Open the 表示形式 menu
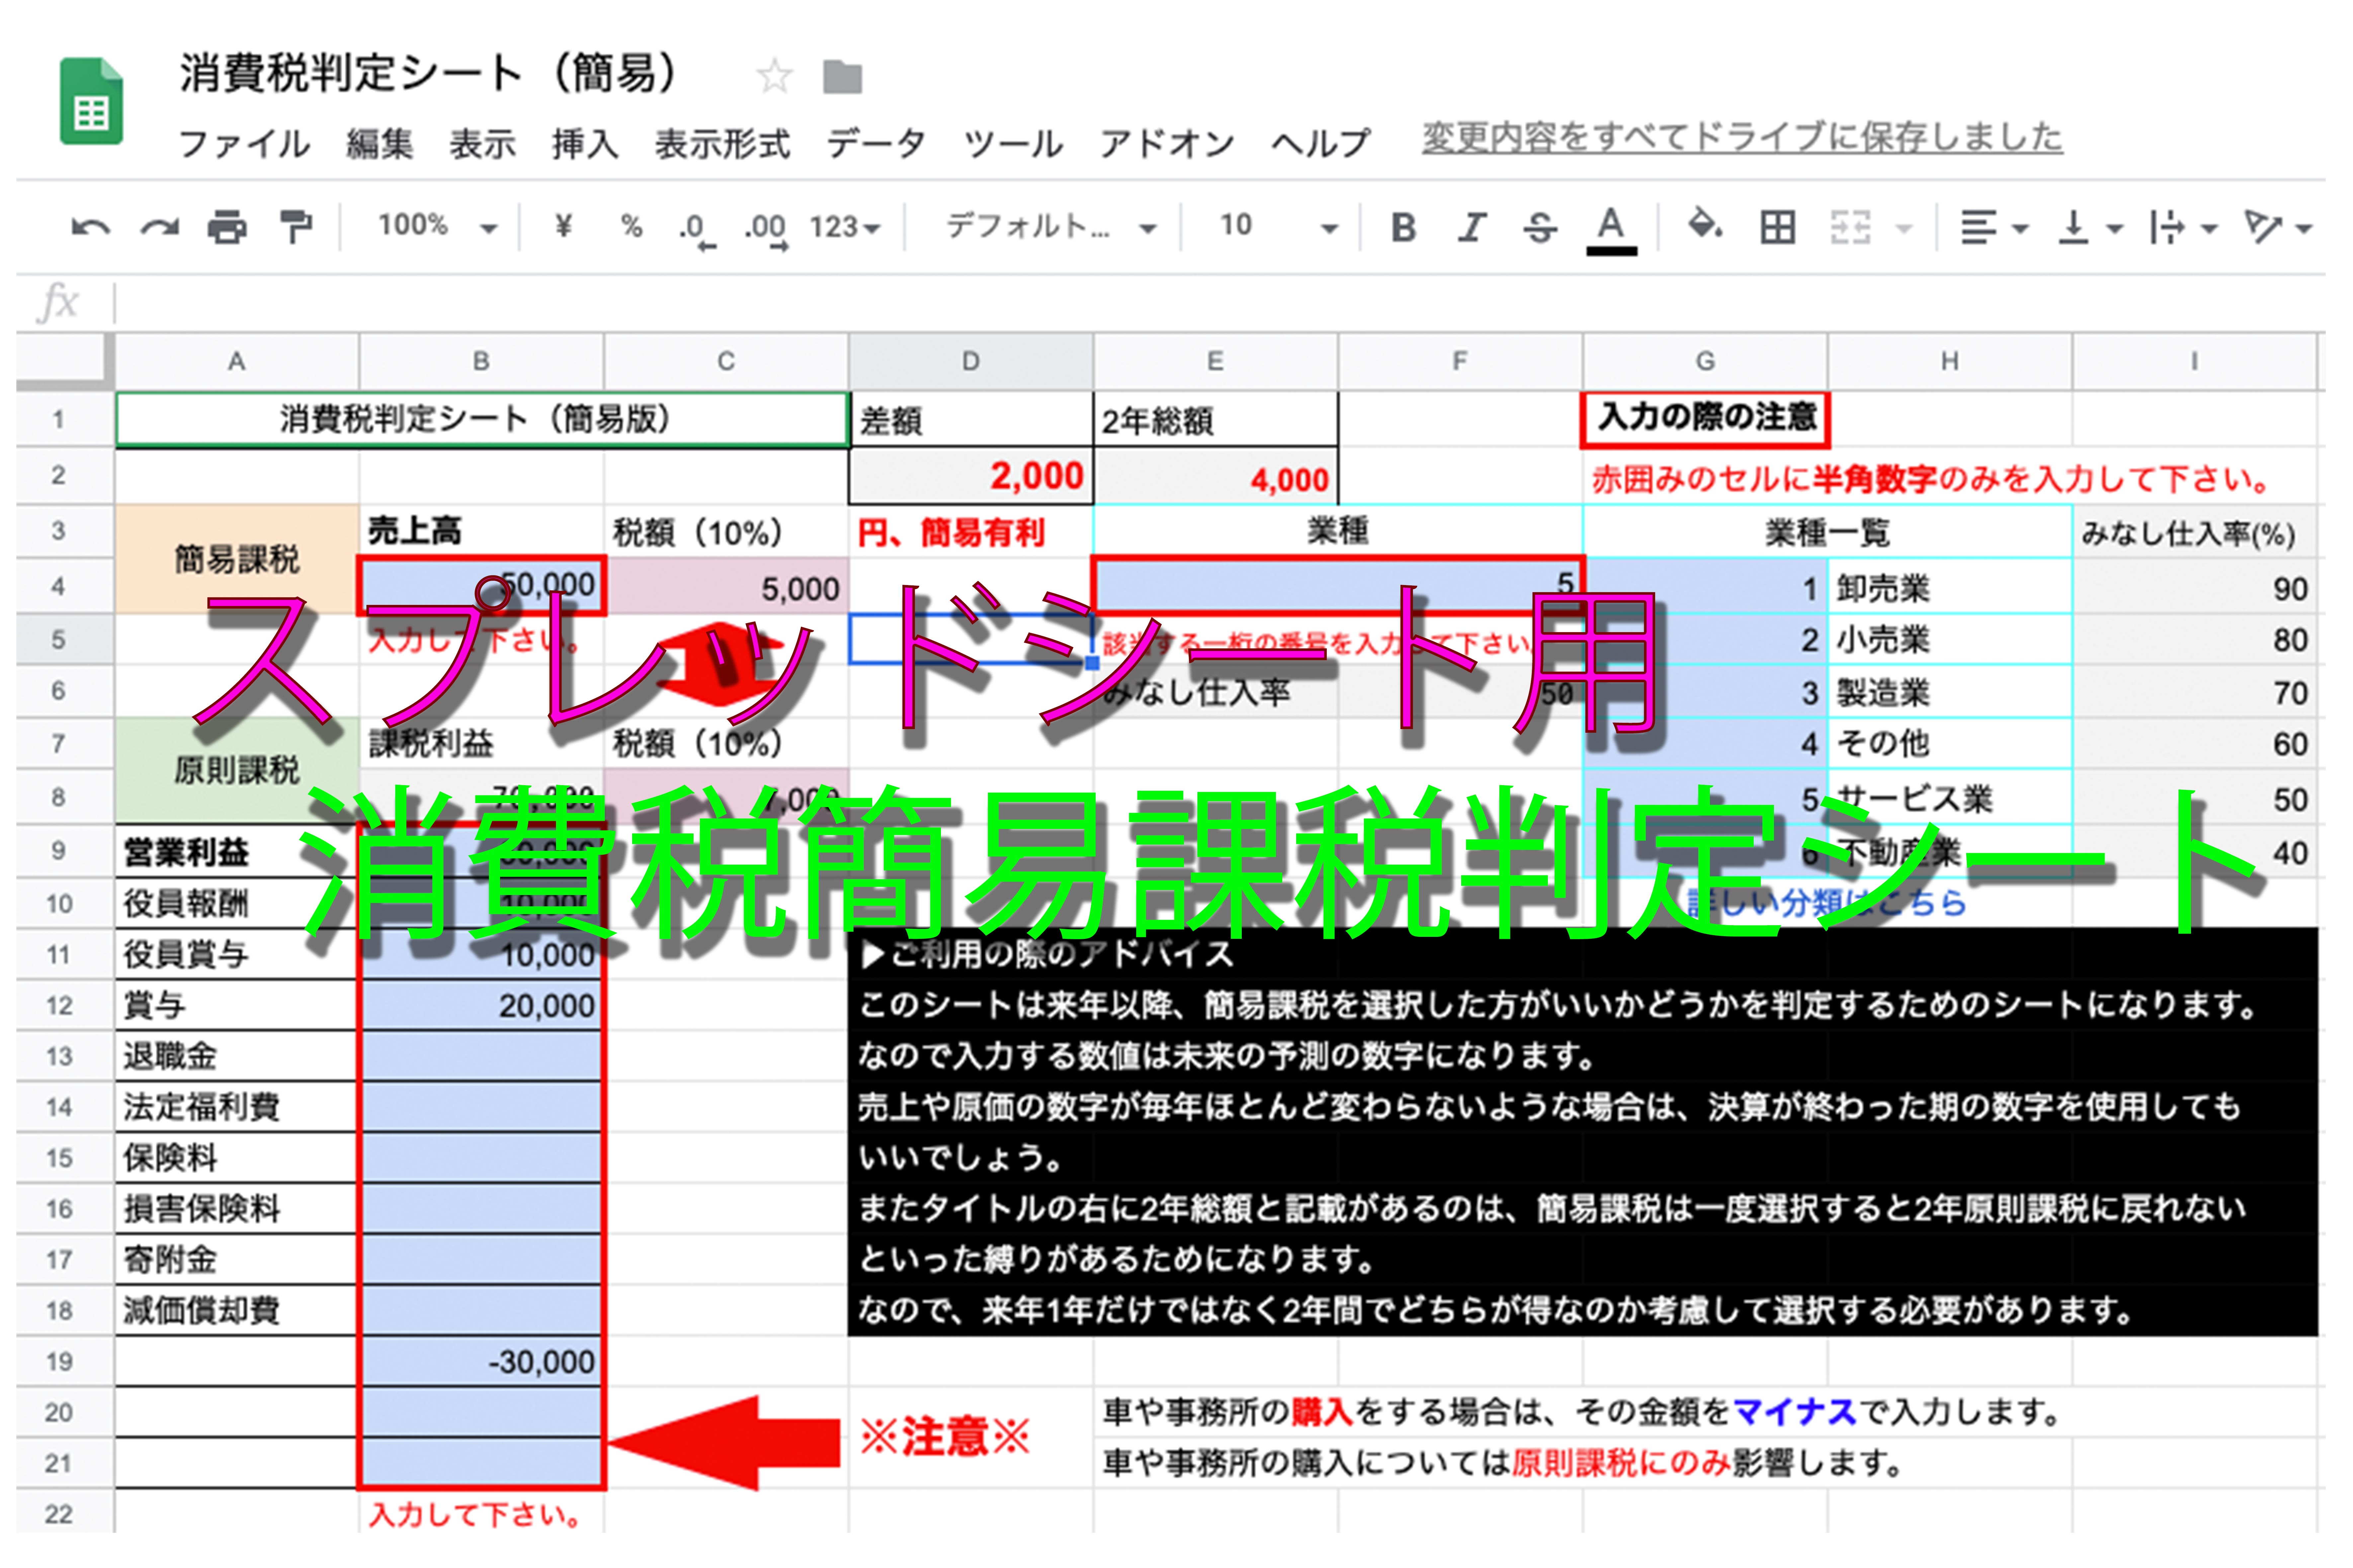This screenshot has width=2353, height=1568. pos(722,144)
